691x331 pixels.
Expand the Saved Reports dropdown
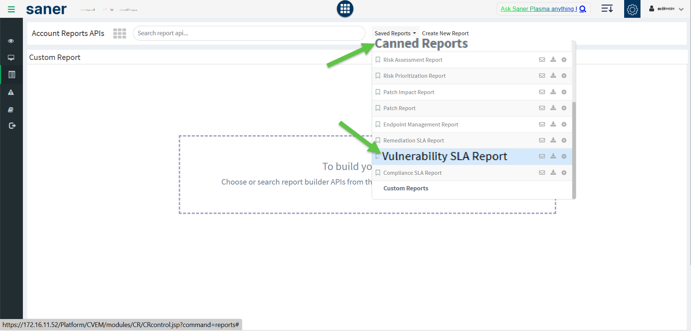(395, 33)
